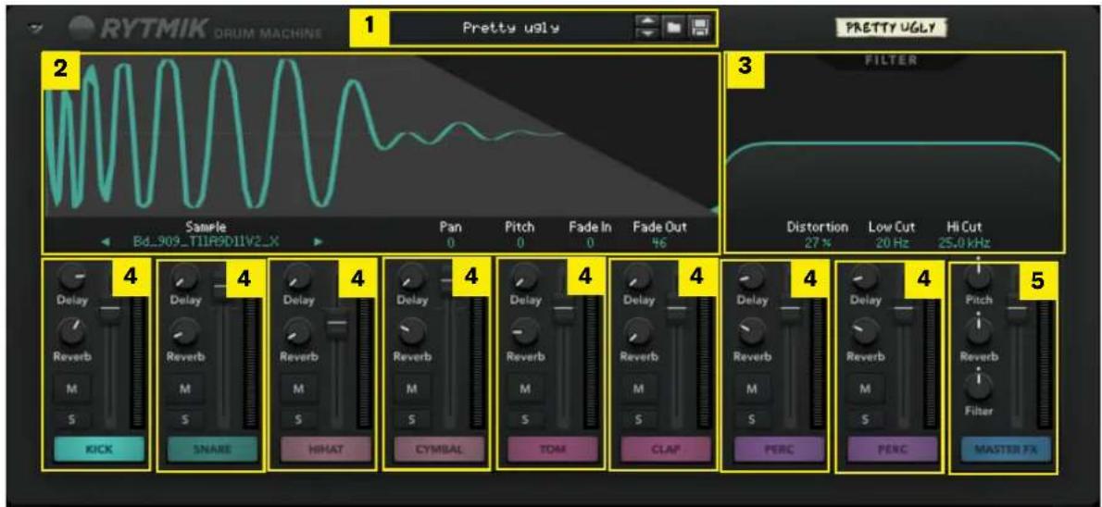Click sample name Bd_909_T11A9D11V2_X
Image resolution: width=1102 pixels, height=507 pixels.
207,242
